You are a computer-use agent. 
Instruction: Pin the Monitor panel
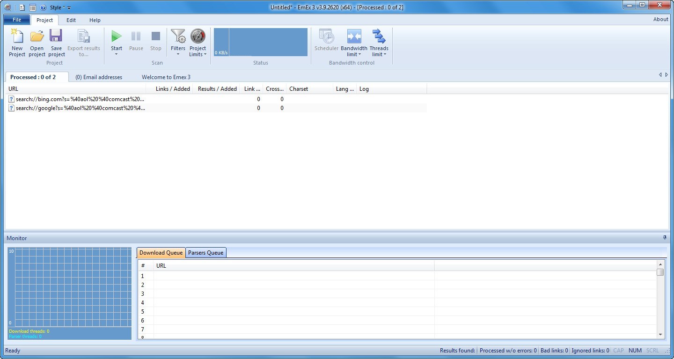point(665,238)
